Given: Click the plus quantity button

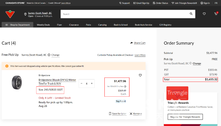Looking at the screenshot, I should [x=92, y=83].
